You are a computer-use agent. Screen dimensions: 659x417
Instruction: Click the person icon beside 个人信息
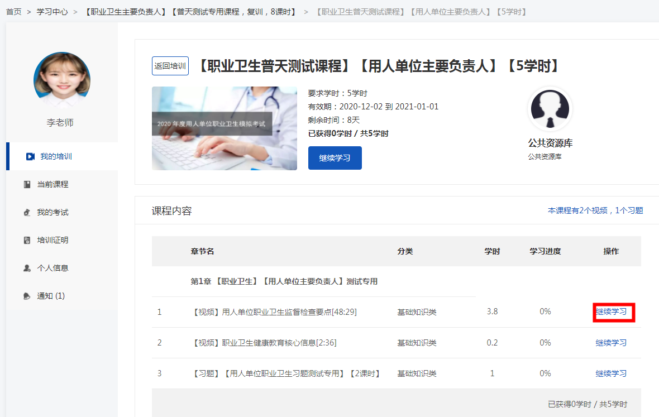[x=27, y=268]
